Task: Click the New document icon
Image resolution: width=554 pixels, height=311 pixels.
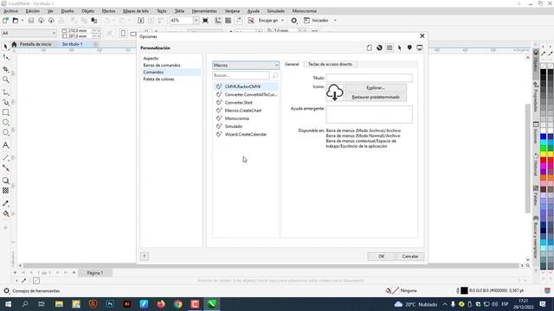Action: 6,21
